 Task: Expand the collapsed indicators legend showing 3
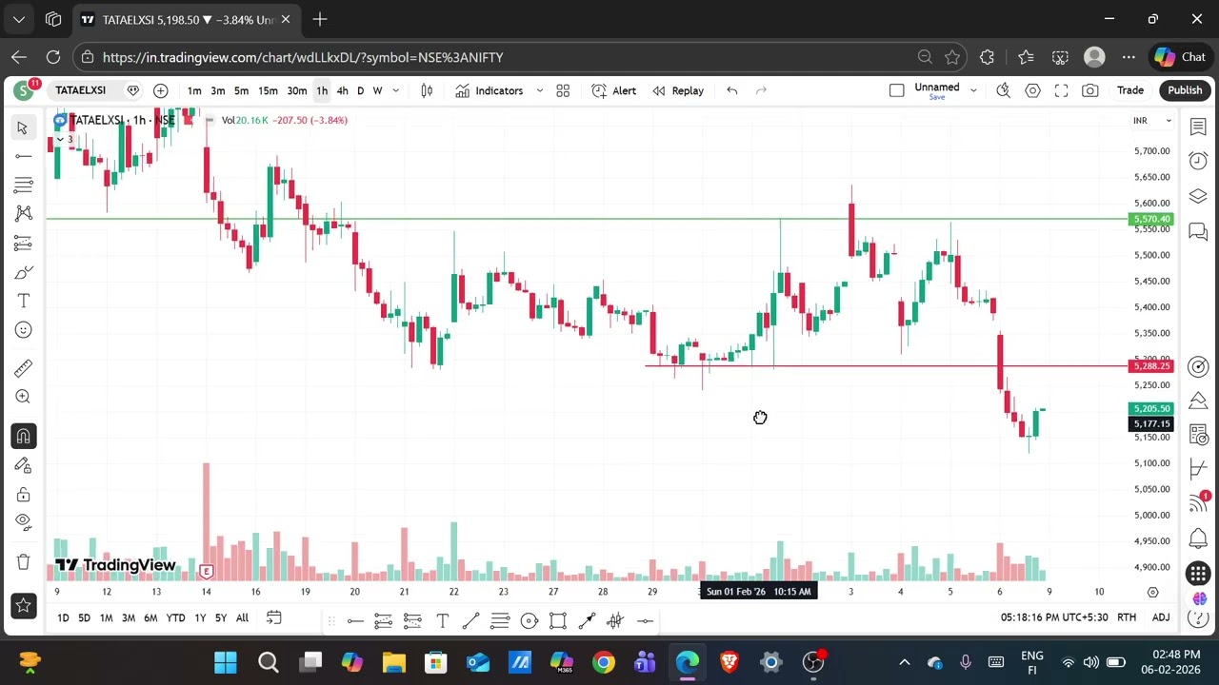point(65,140)
